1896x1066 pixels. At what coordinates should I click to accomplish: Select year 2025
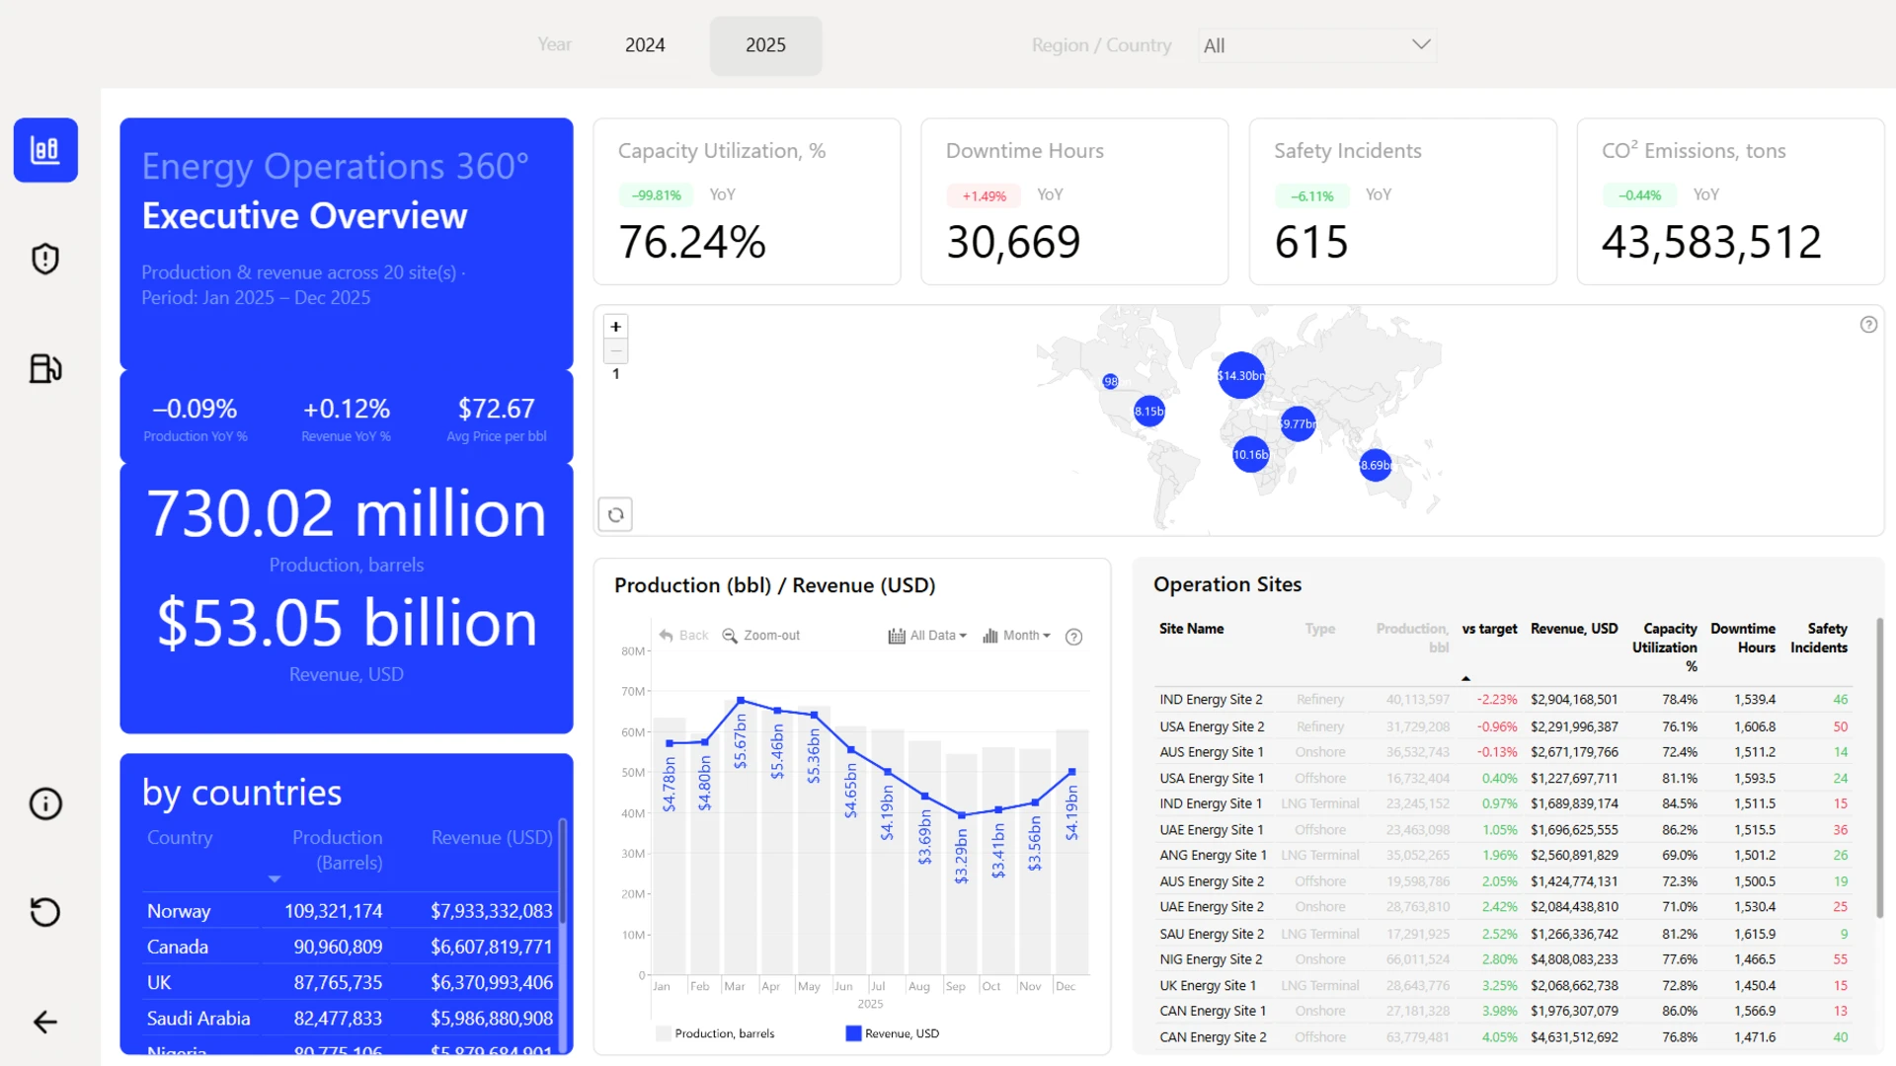coord(765,45)
